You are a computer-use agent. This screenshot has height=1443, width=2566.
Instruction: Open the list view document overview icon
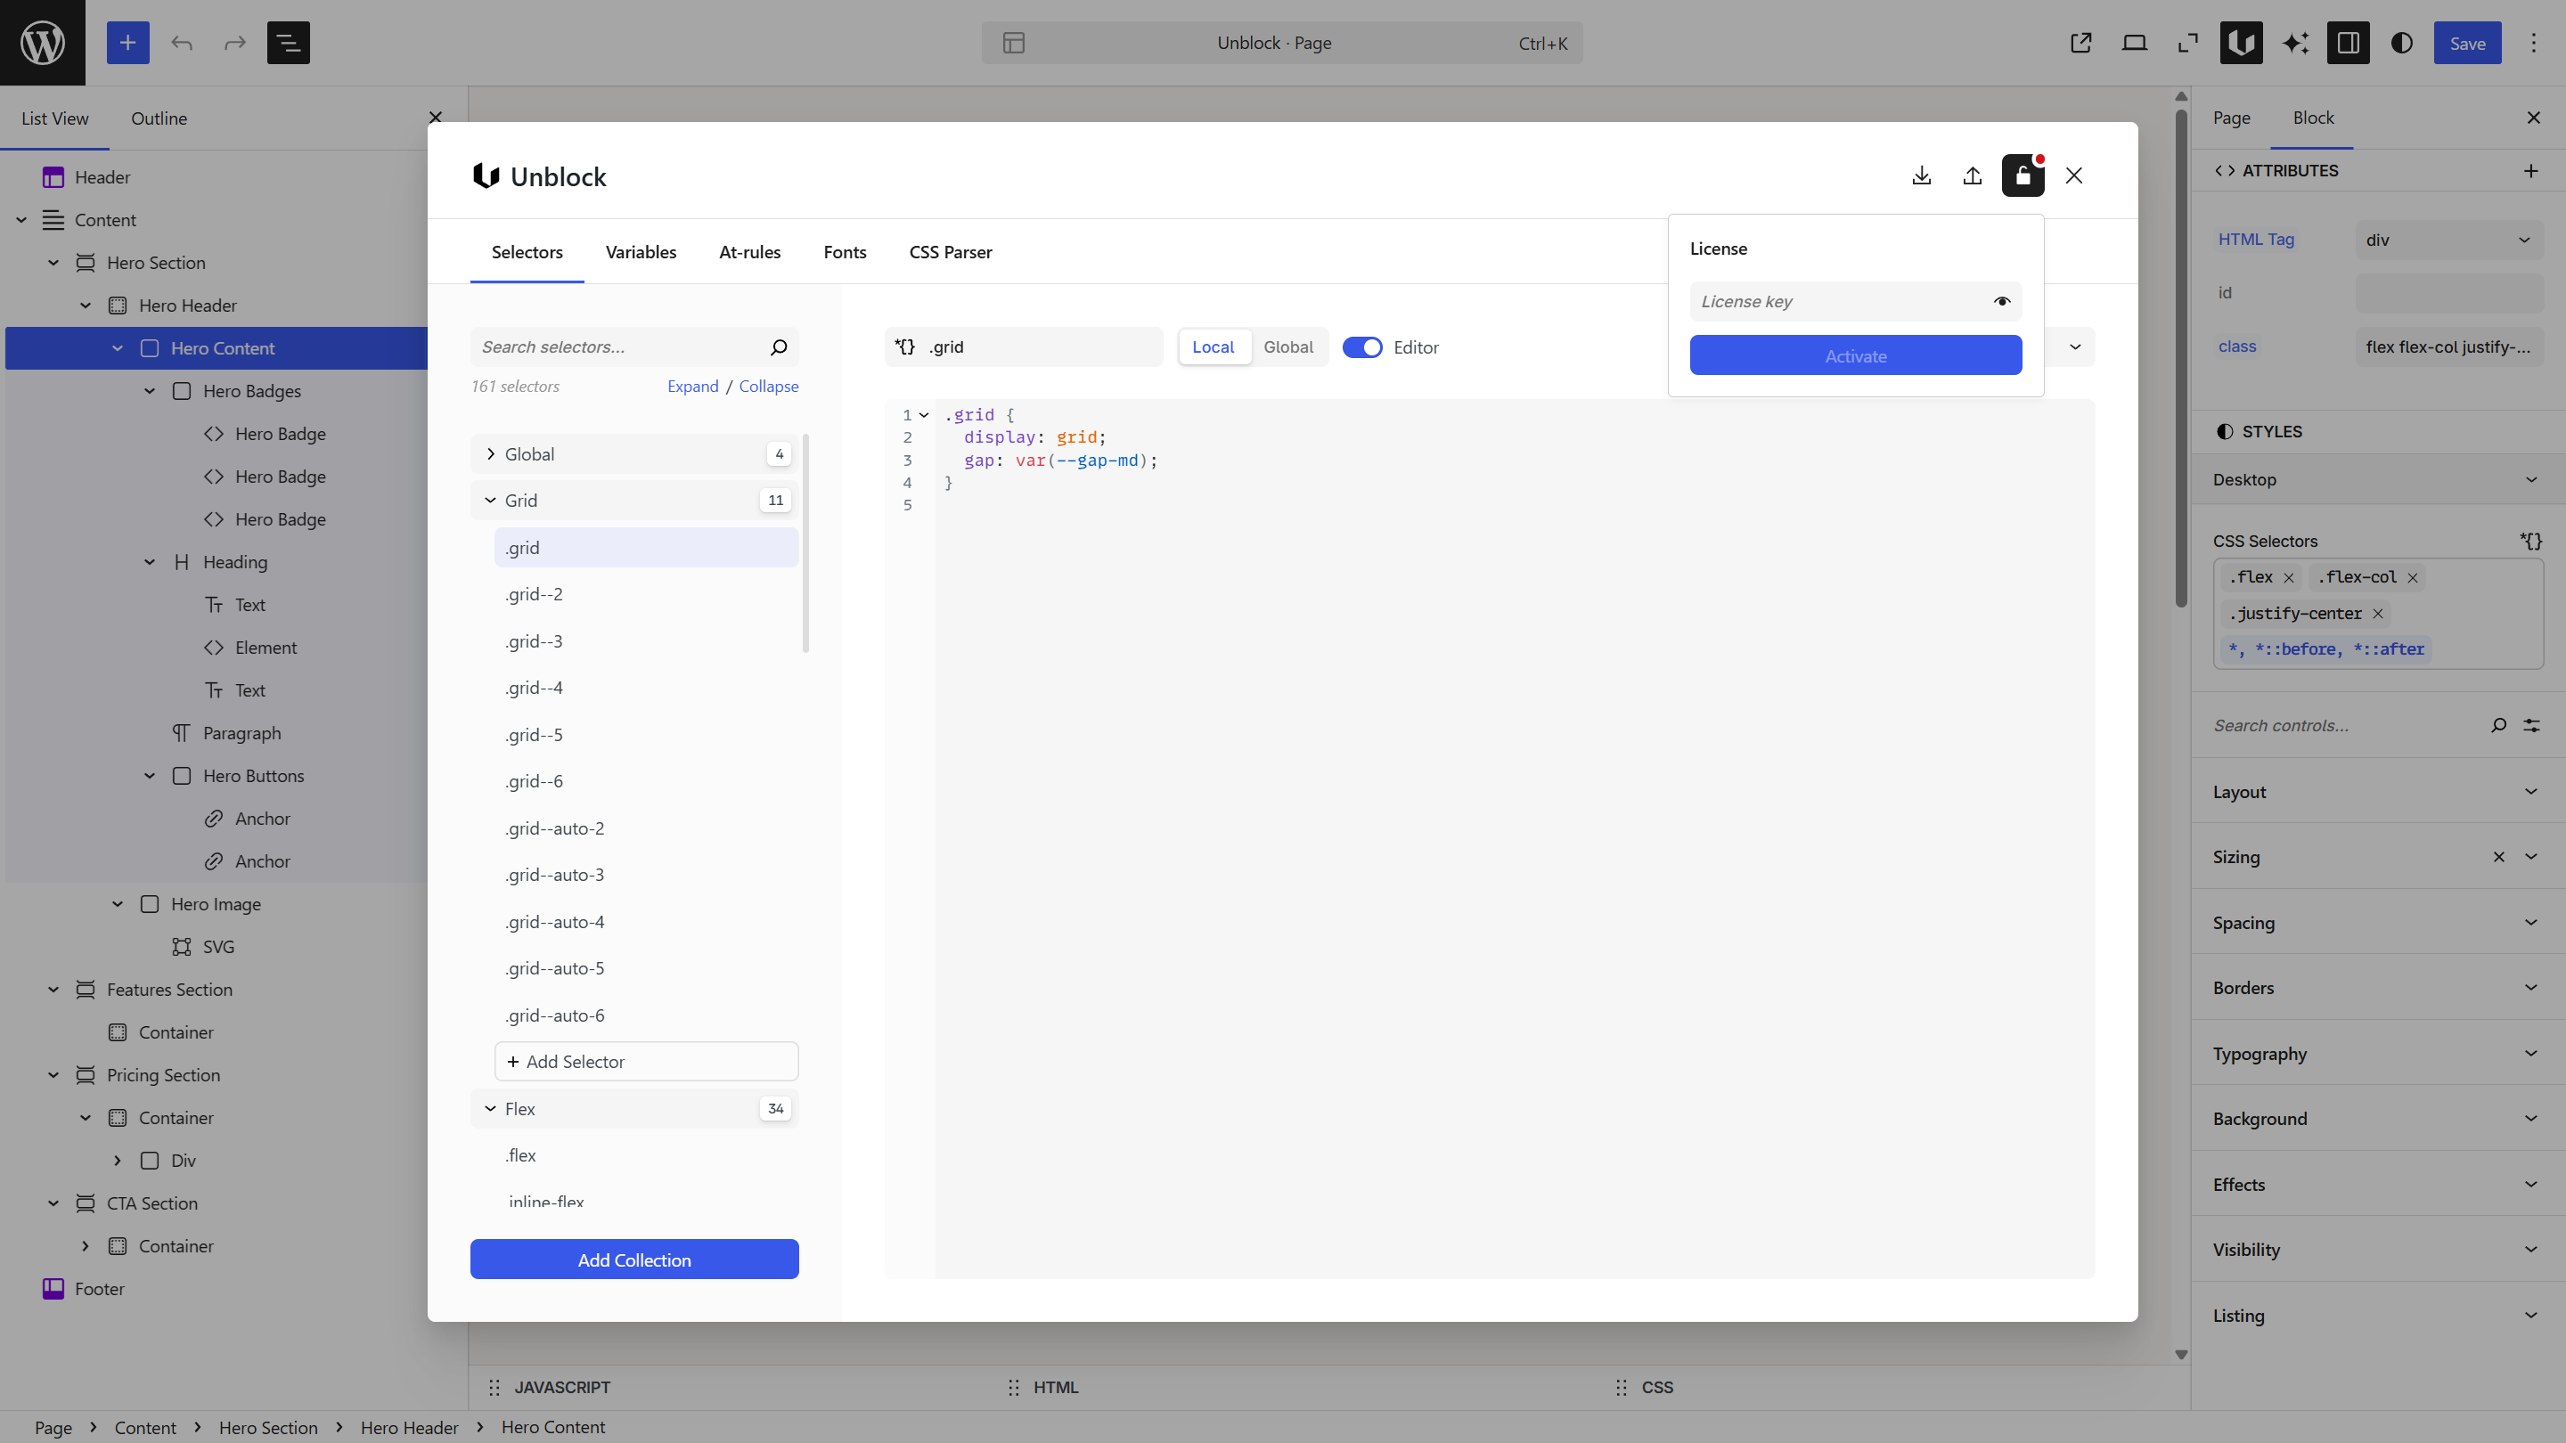click(x=288, y=43)
